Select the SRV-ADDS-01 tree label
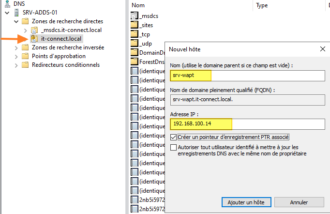The image size is (330, 214). (x=40, y=13)
